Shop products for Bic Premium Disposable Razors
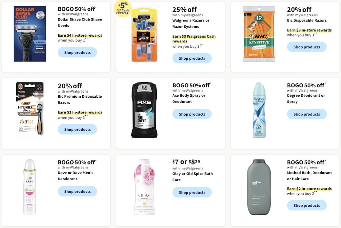 tap(77, 129)
